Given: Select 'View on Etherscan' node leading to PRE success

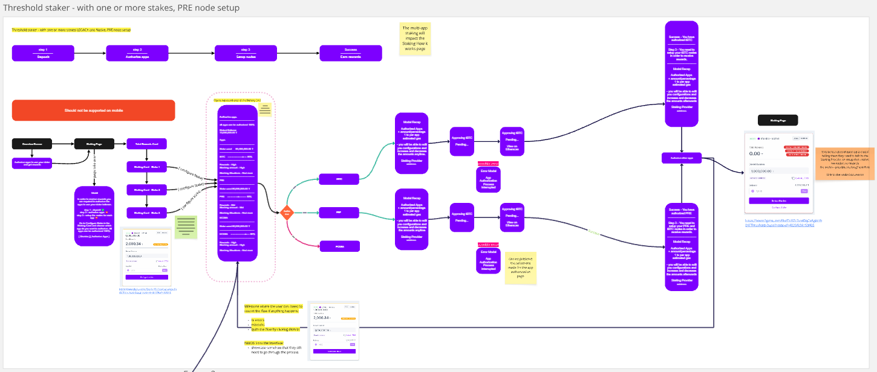Looking at the screenshot, I should (x=512, y=217).
